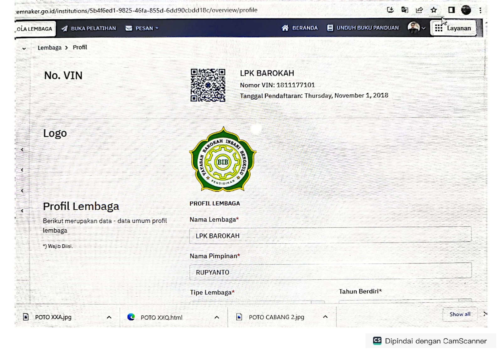
Task: Show all downloads
Action: point(460,314)
